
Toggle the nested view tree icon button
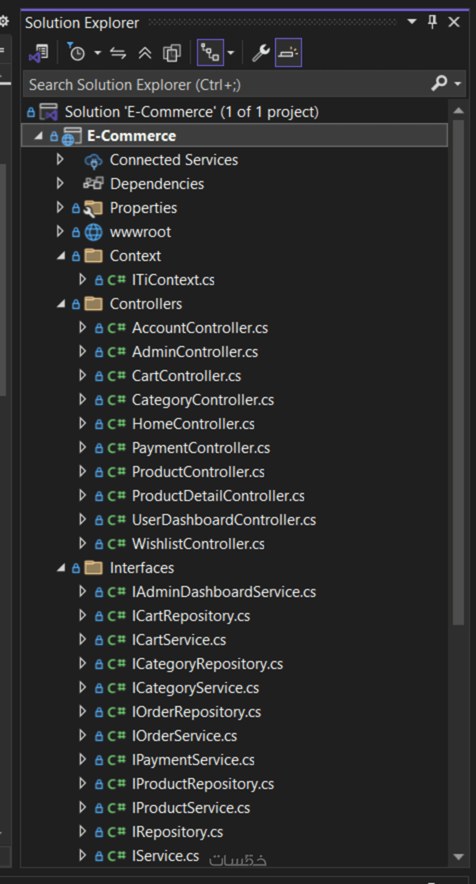coord(210,54)
